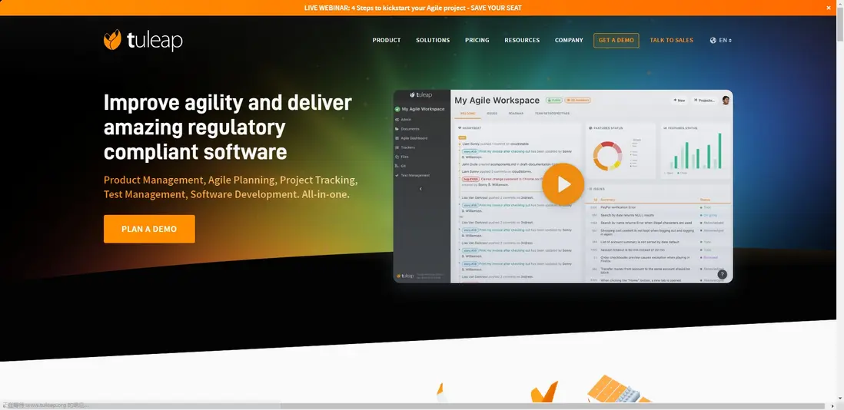Open the RESOURCES menu

tap(522, 40)
